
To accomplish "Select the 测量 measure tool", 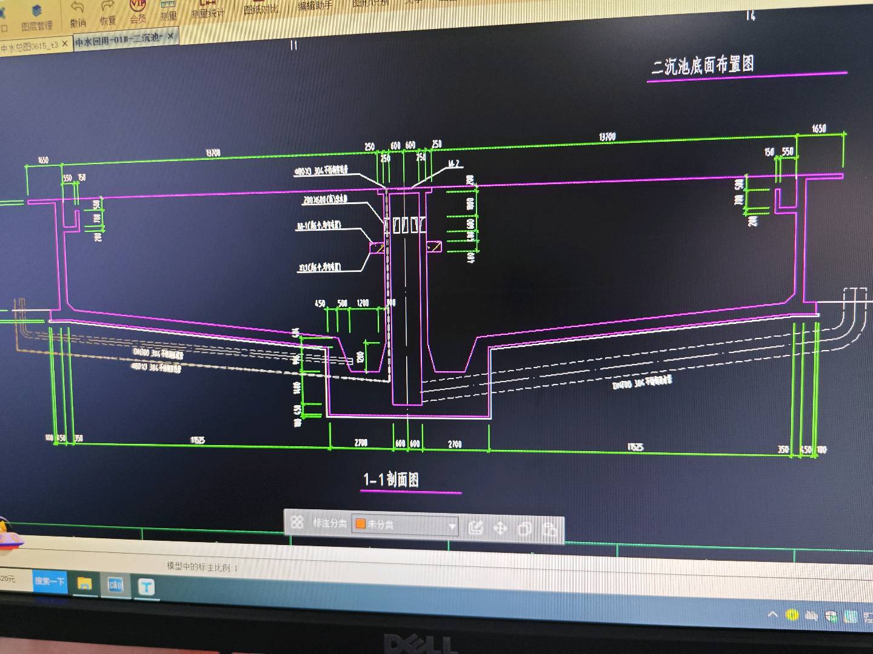I will (x=169, y=10).
